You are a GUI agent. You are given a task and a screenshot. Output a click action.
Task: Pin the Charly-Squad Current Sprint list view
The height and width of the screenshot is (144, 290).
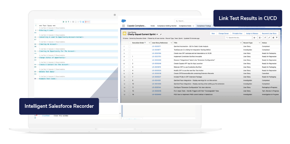pyautogui.click(x=161, y=34)
